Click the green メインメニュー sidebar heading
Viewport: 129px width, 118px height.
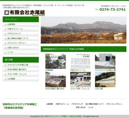(21, 19)
